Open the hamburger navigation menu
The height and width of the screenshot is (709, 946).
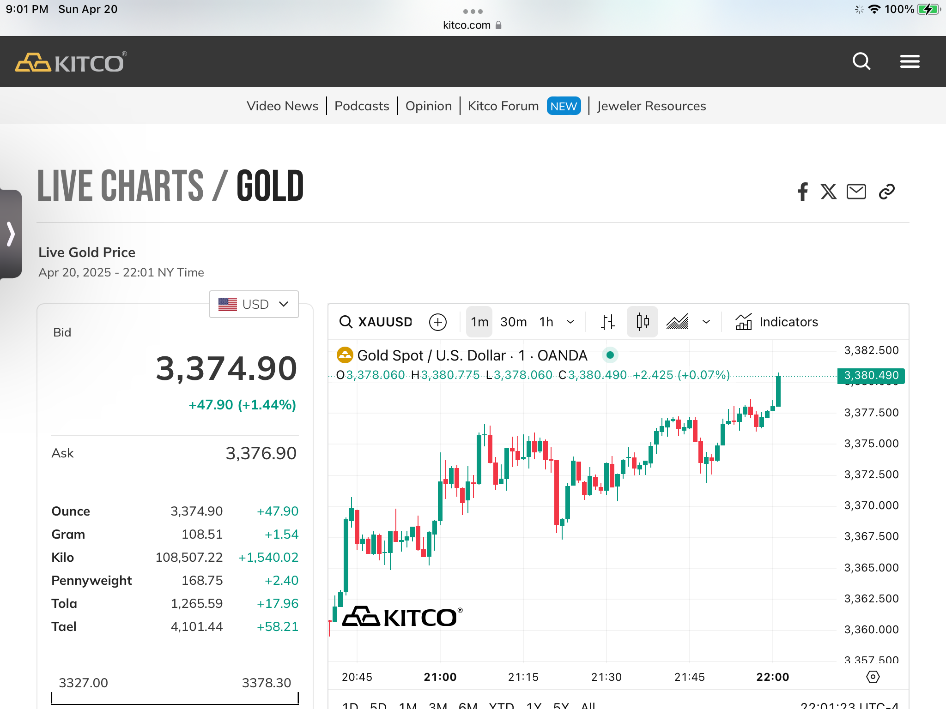[x=910, y=61]
